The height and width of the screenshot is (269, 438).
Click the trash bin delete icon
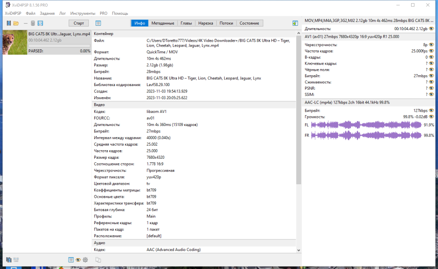(33, 23)
